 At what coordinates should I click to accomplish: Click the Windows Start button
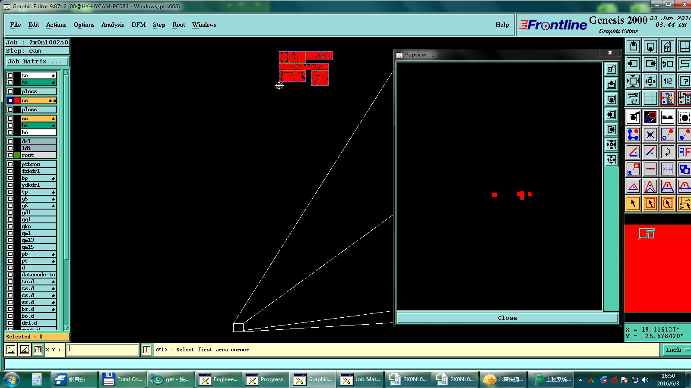(12, 379)
